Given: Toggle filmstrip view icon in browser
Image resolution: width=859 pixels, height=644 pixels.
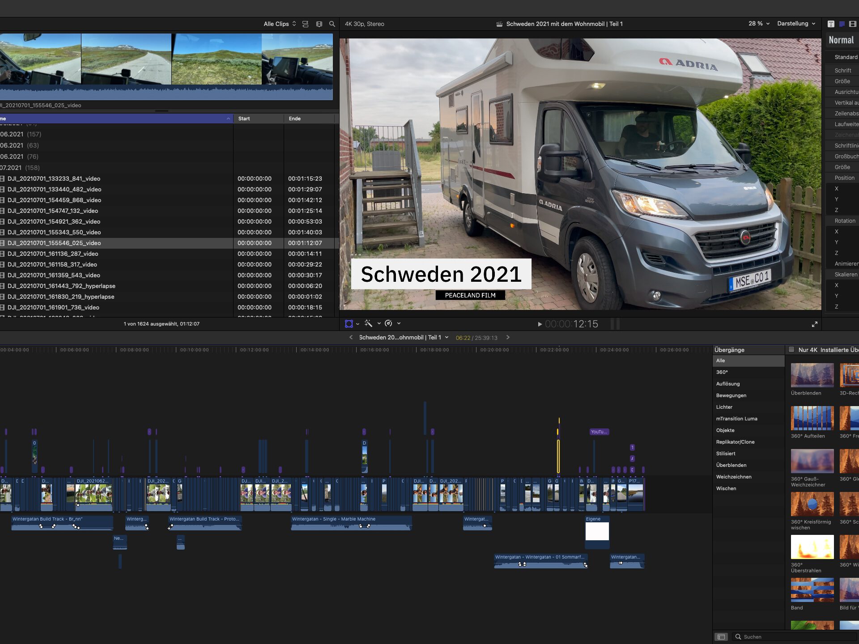Looking at the screenshot, I should [319, 24].
